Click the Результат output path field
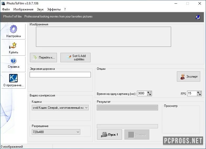The image size is (206, 149). 127,107
